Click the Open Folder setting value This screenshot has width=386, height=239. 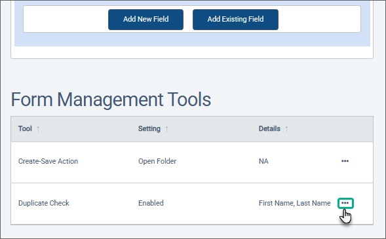point(157,161)
